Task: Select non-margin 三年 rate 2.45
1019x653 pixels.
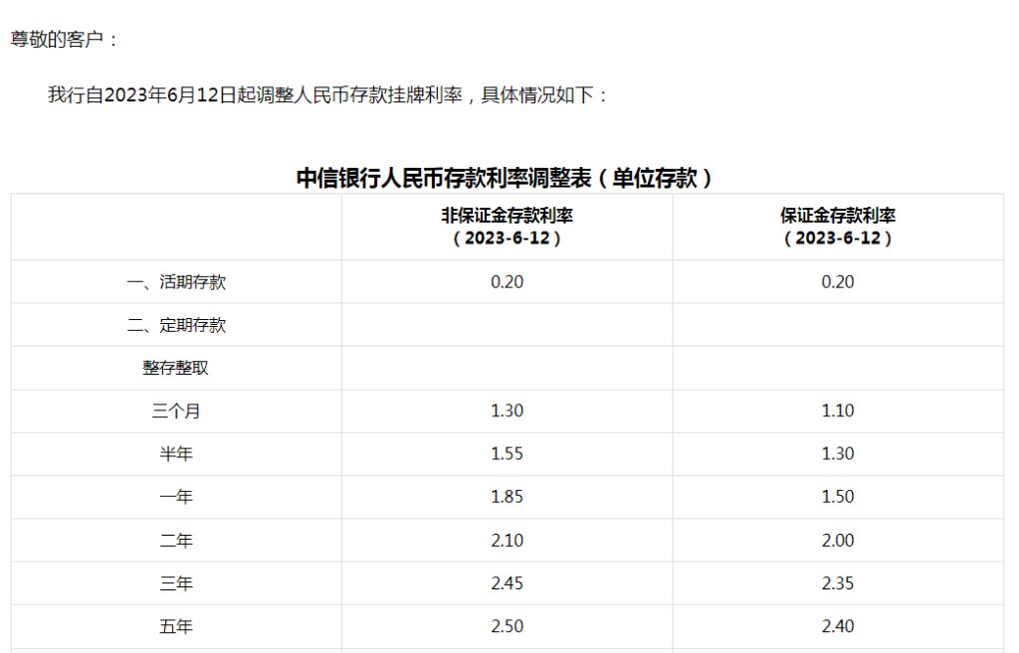Action: (x=507, y=582)
